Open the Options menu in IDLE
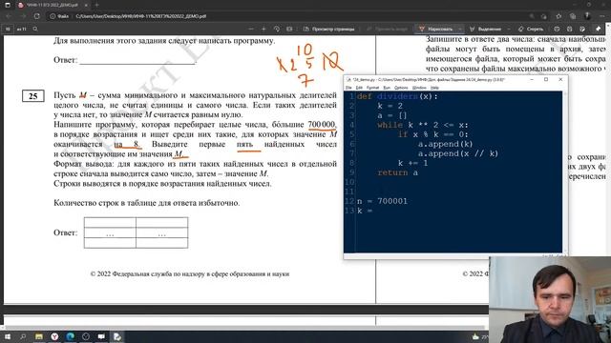This screenshot has height=343, width=611. [x=401, y=88]
